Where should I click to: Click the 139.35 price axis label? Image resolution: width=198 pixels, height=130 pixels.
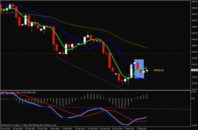tap(194, 52)
